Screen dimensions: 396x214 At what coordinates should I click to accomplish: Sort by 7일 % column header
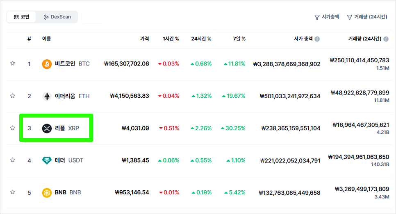pos(239,38)
